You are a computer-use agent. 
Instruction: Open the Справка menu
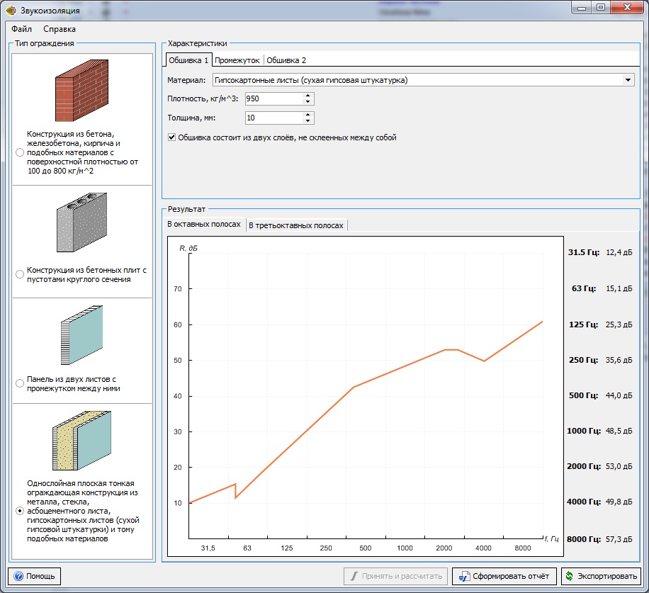[x=60, y=29]
